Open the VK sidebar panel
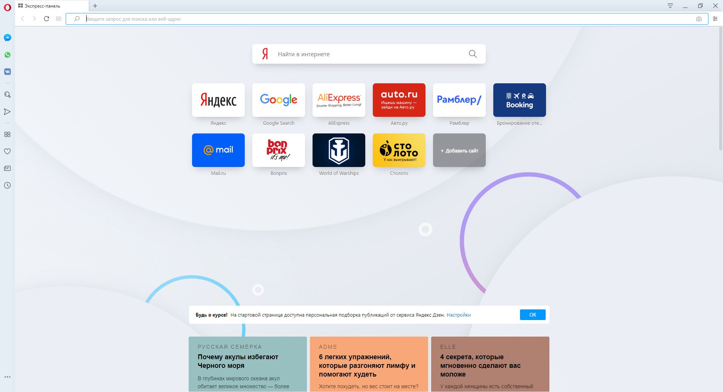The image size is (723, 392). click(8, 72)
